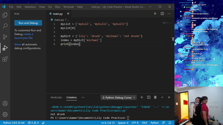Open the Search view in activity bar
Image resolution: width=223 pixels, height=125 pixels.
5,26
